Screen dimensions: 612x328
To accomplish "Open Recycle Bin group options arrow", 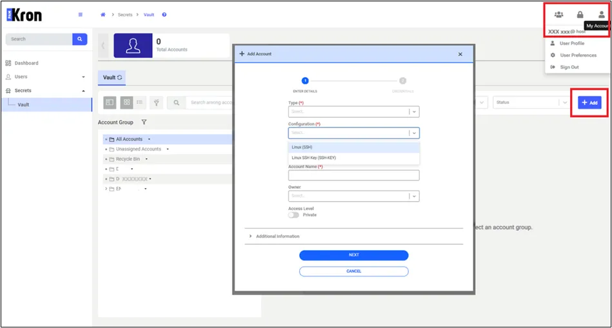I will [x=146, y=159].
